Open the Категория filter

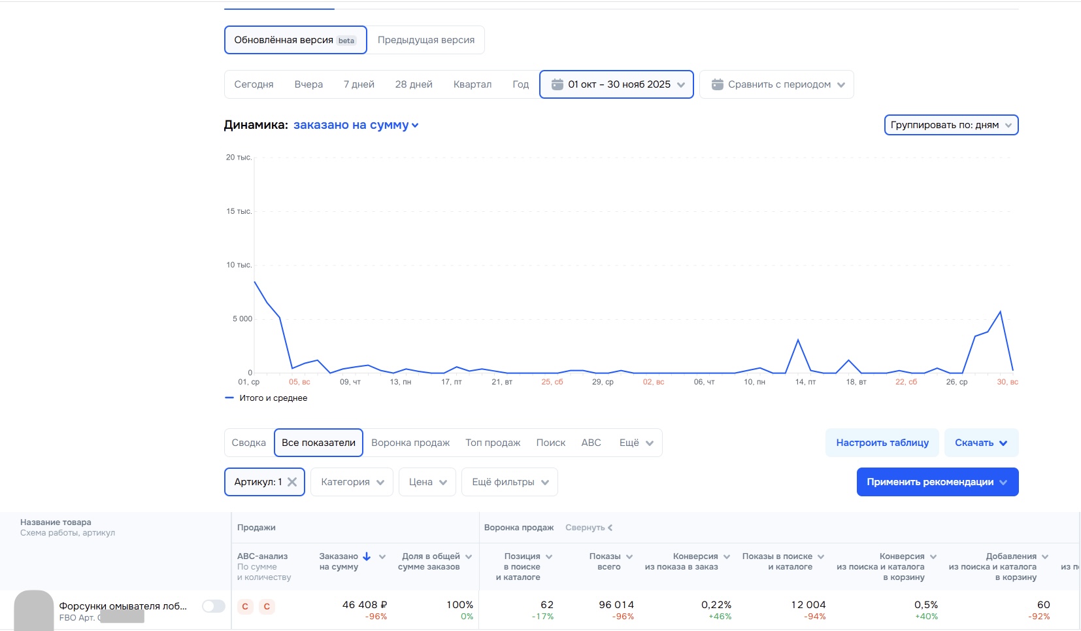click(352, 482)
